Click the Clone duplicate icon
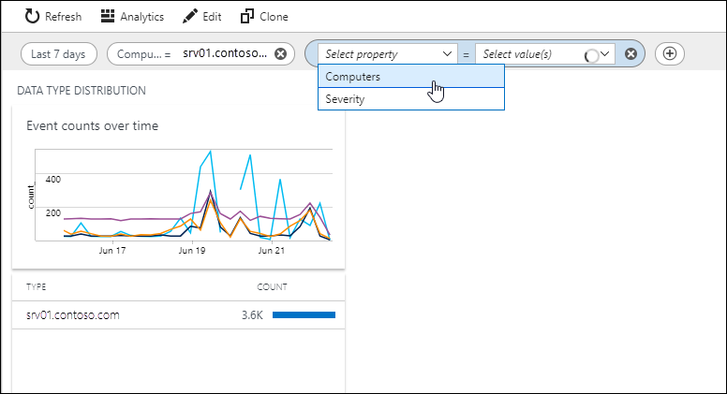Screen dimensions: 727x394 (247, 16)
